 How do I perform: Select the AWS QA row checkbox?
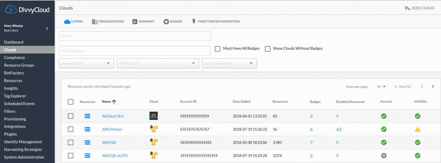click(71, 142)
